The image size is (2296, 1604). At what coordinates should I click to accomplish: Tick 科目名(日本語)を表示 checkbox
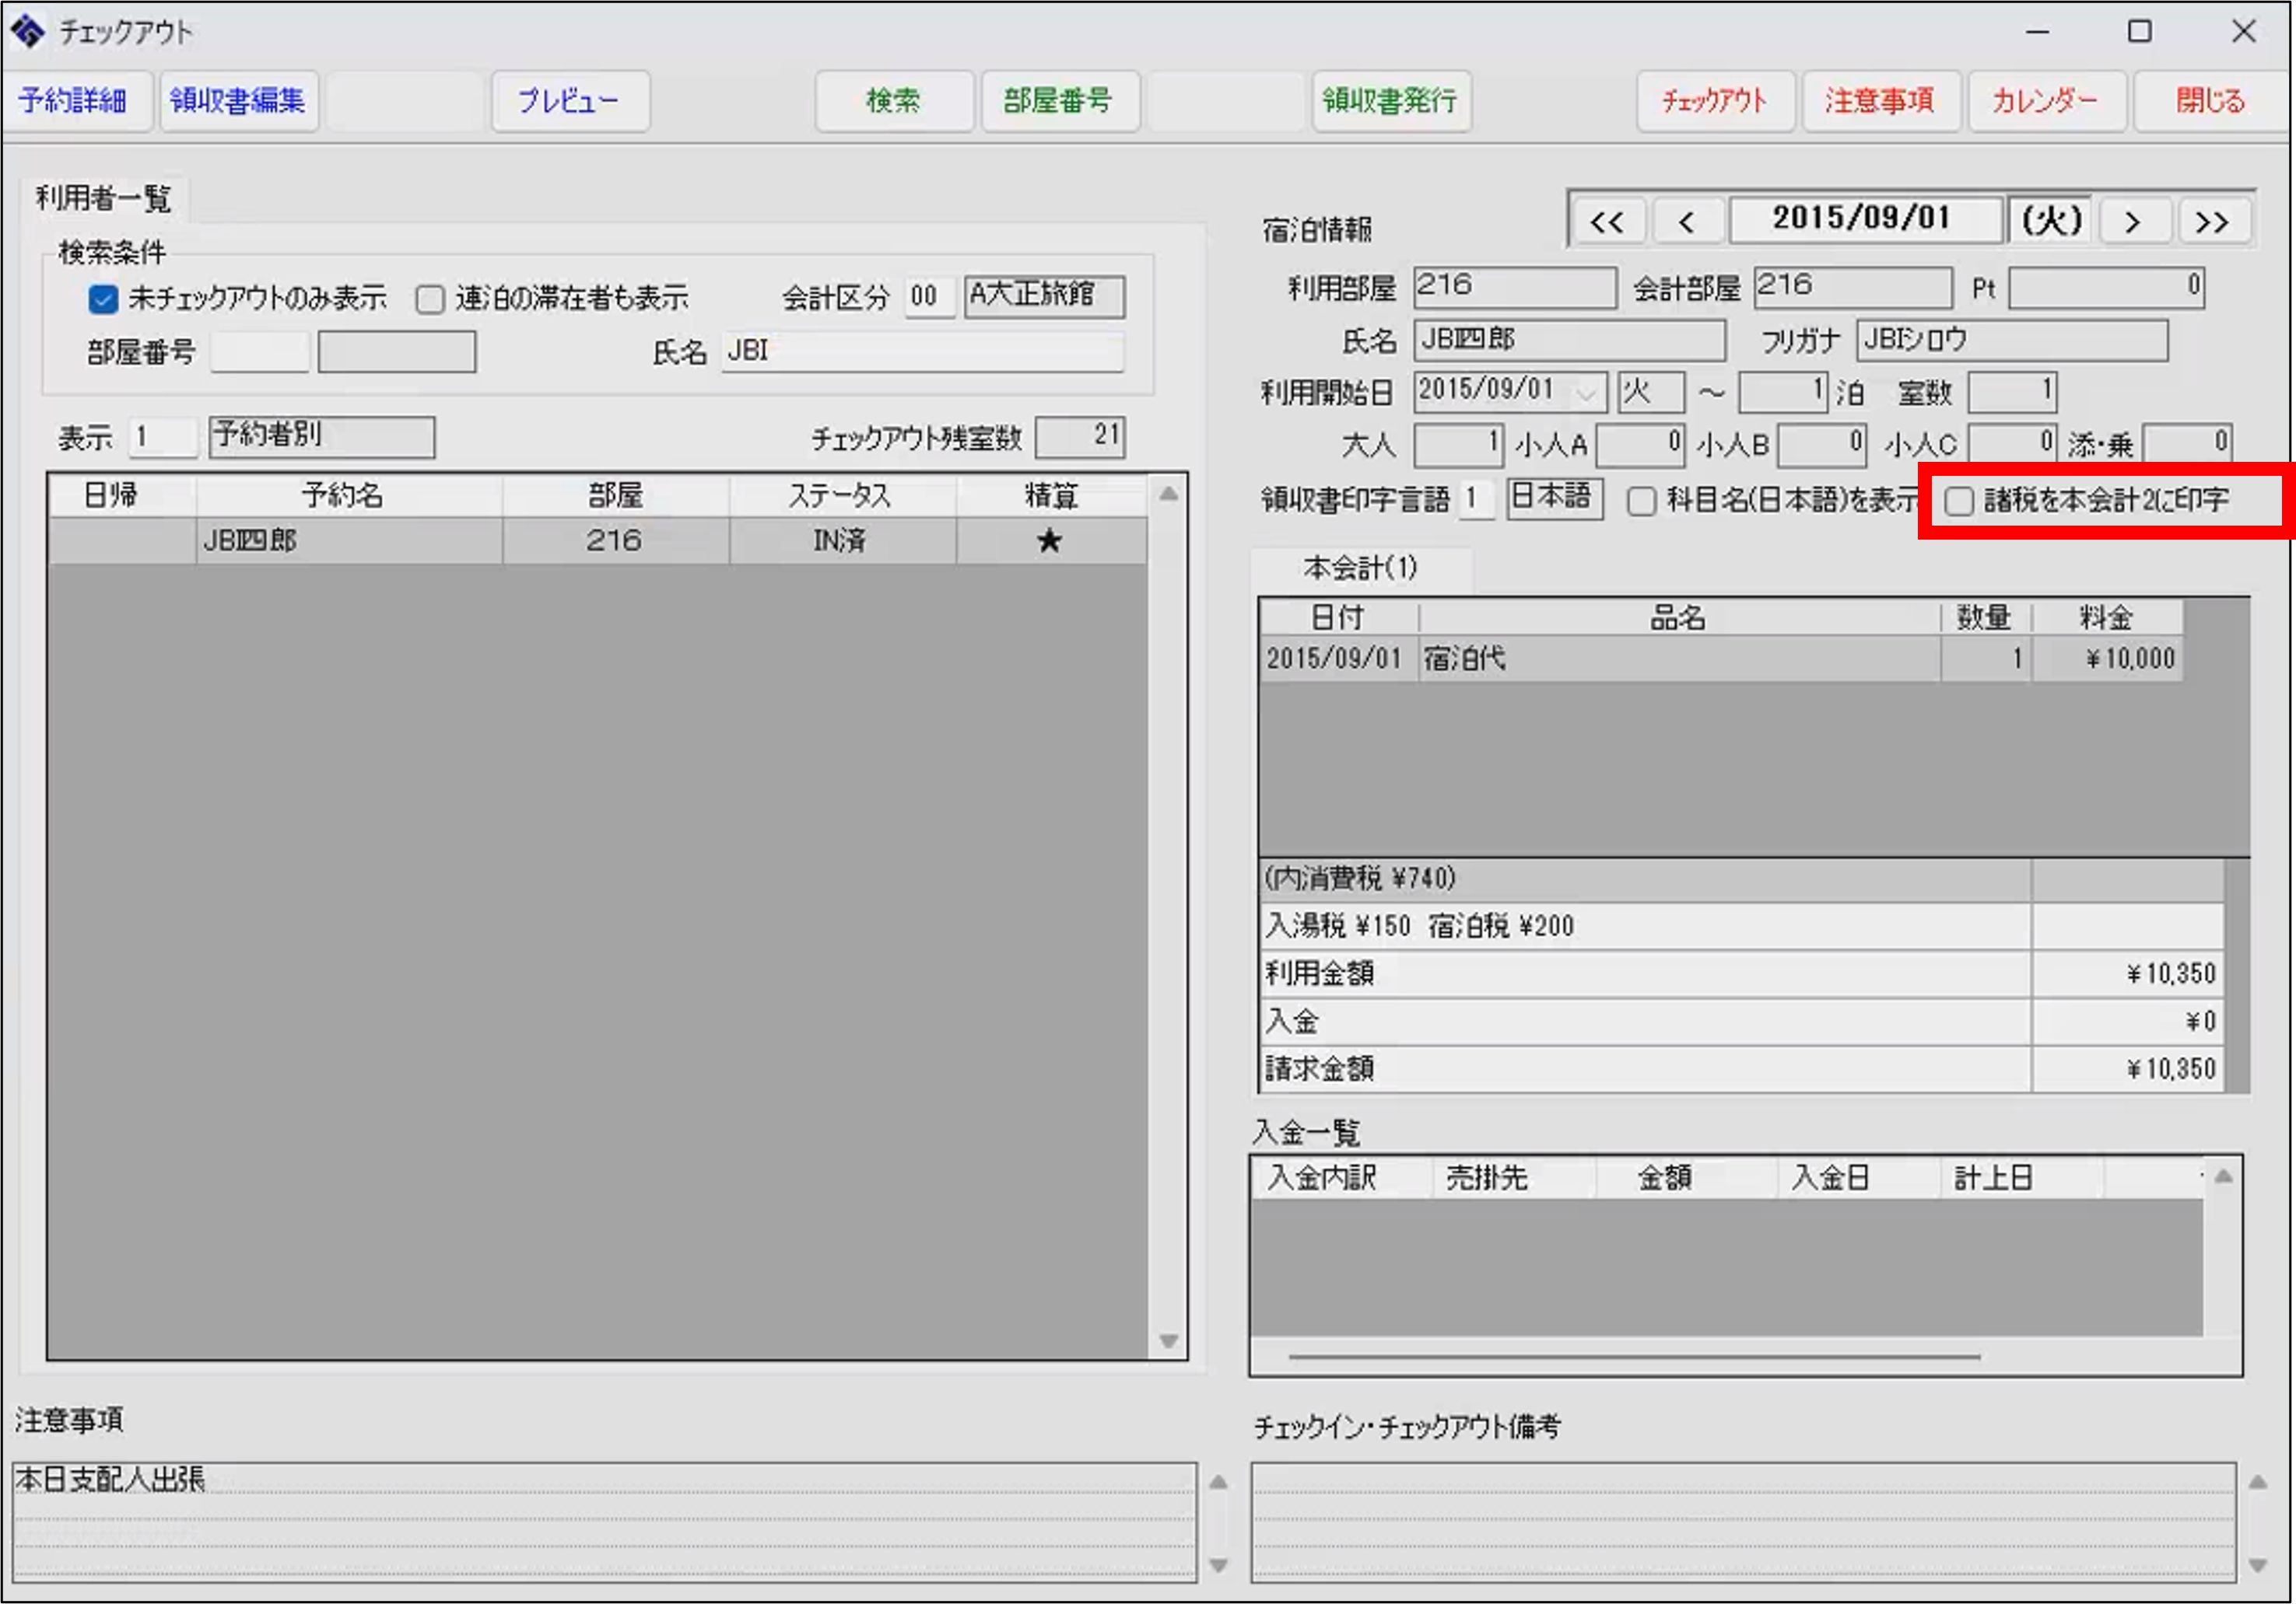click(x=1641, y=501)
